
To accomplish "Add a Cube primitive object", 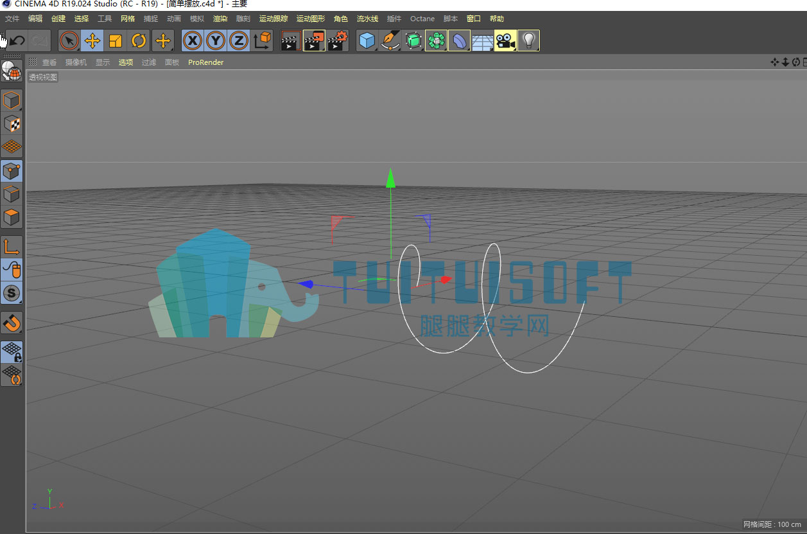I will coord(367,41).
